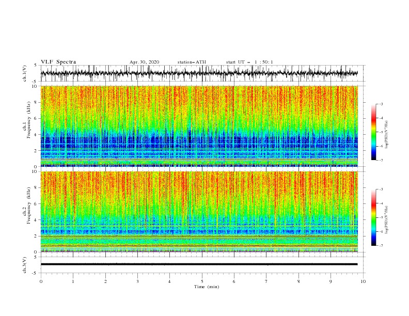409x316 pixels.
Task: Click the "Time (min)" axis title
Action: (x=207, y=287)
